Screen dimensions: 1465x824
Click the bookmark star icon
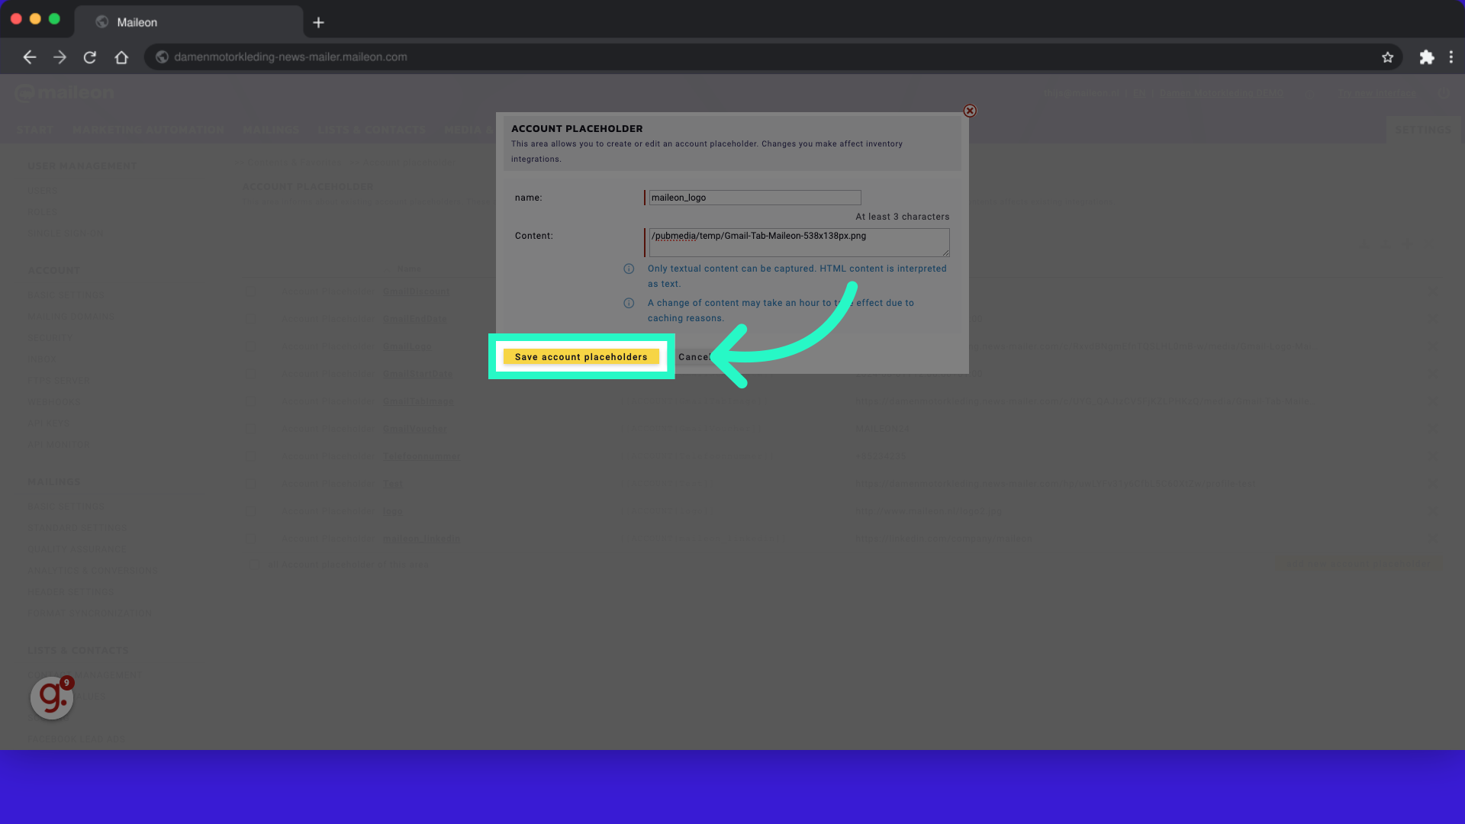pyautogui.click(x=1389, y=56)
